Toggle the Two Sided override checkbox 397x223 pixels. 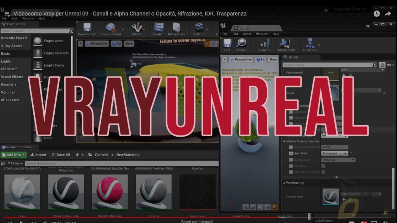[x=291, y=166]
